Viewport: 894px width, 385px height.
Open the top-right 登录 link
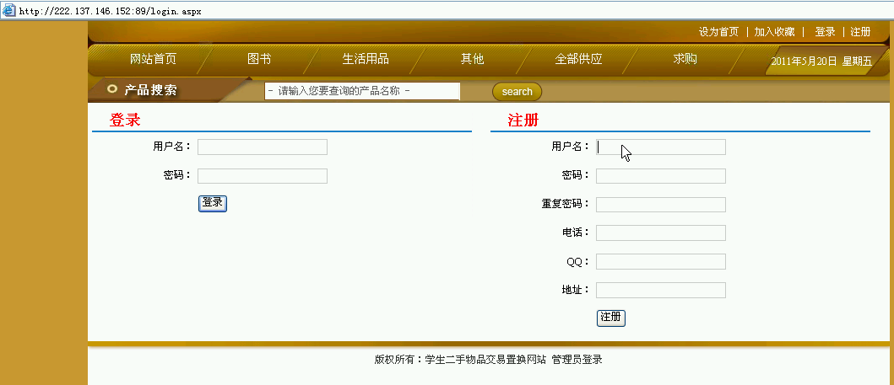coord(825,32)
